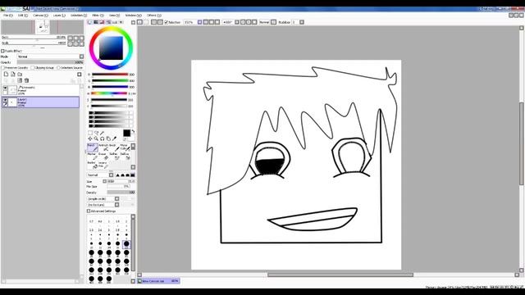This screenshot has width=525, height=295.
Task: Activate the Hand pan tool
Action: coord(108,138)
